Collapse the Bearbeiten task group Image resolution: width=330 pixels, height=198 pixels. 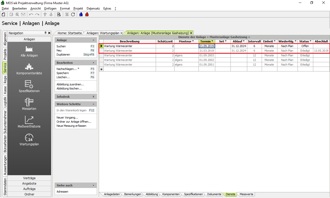click(x=93, y=63)
